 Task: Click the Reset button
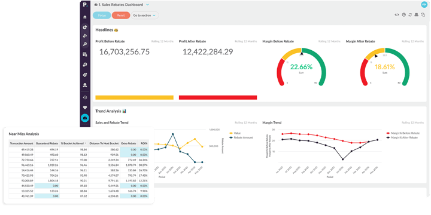click(121, 16)
